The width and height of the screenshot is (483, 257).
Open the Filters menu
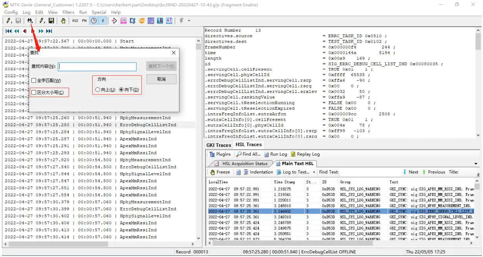tap(68, 12)
